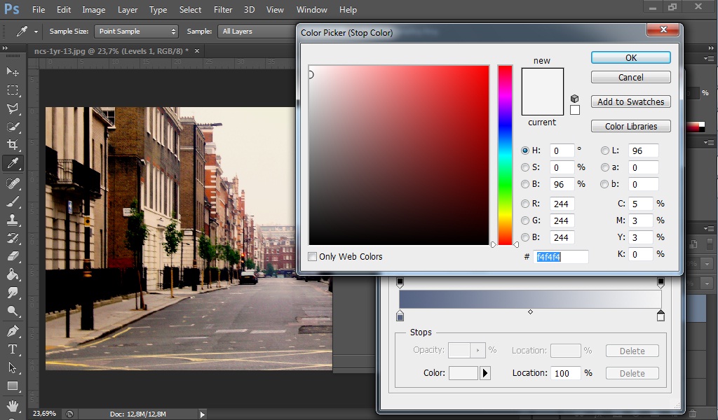
Task: Select the Horizontal Type tool
Action: coord(13,349)
